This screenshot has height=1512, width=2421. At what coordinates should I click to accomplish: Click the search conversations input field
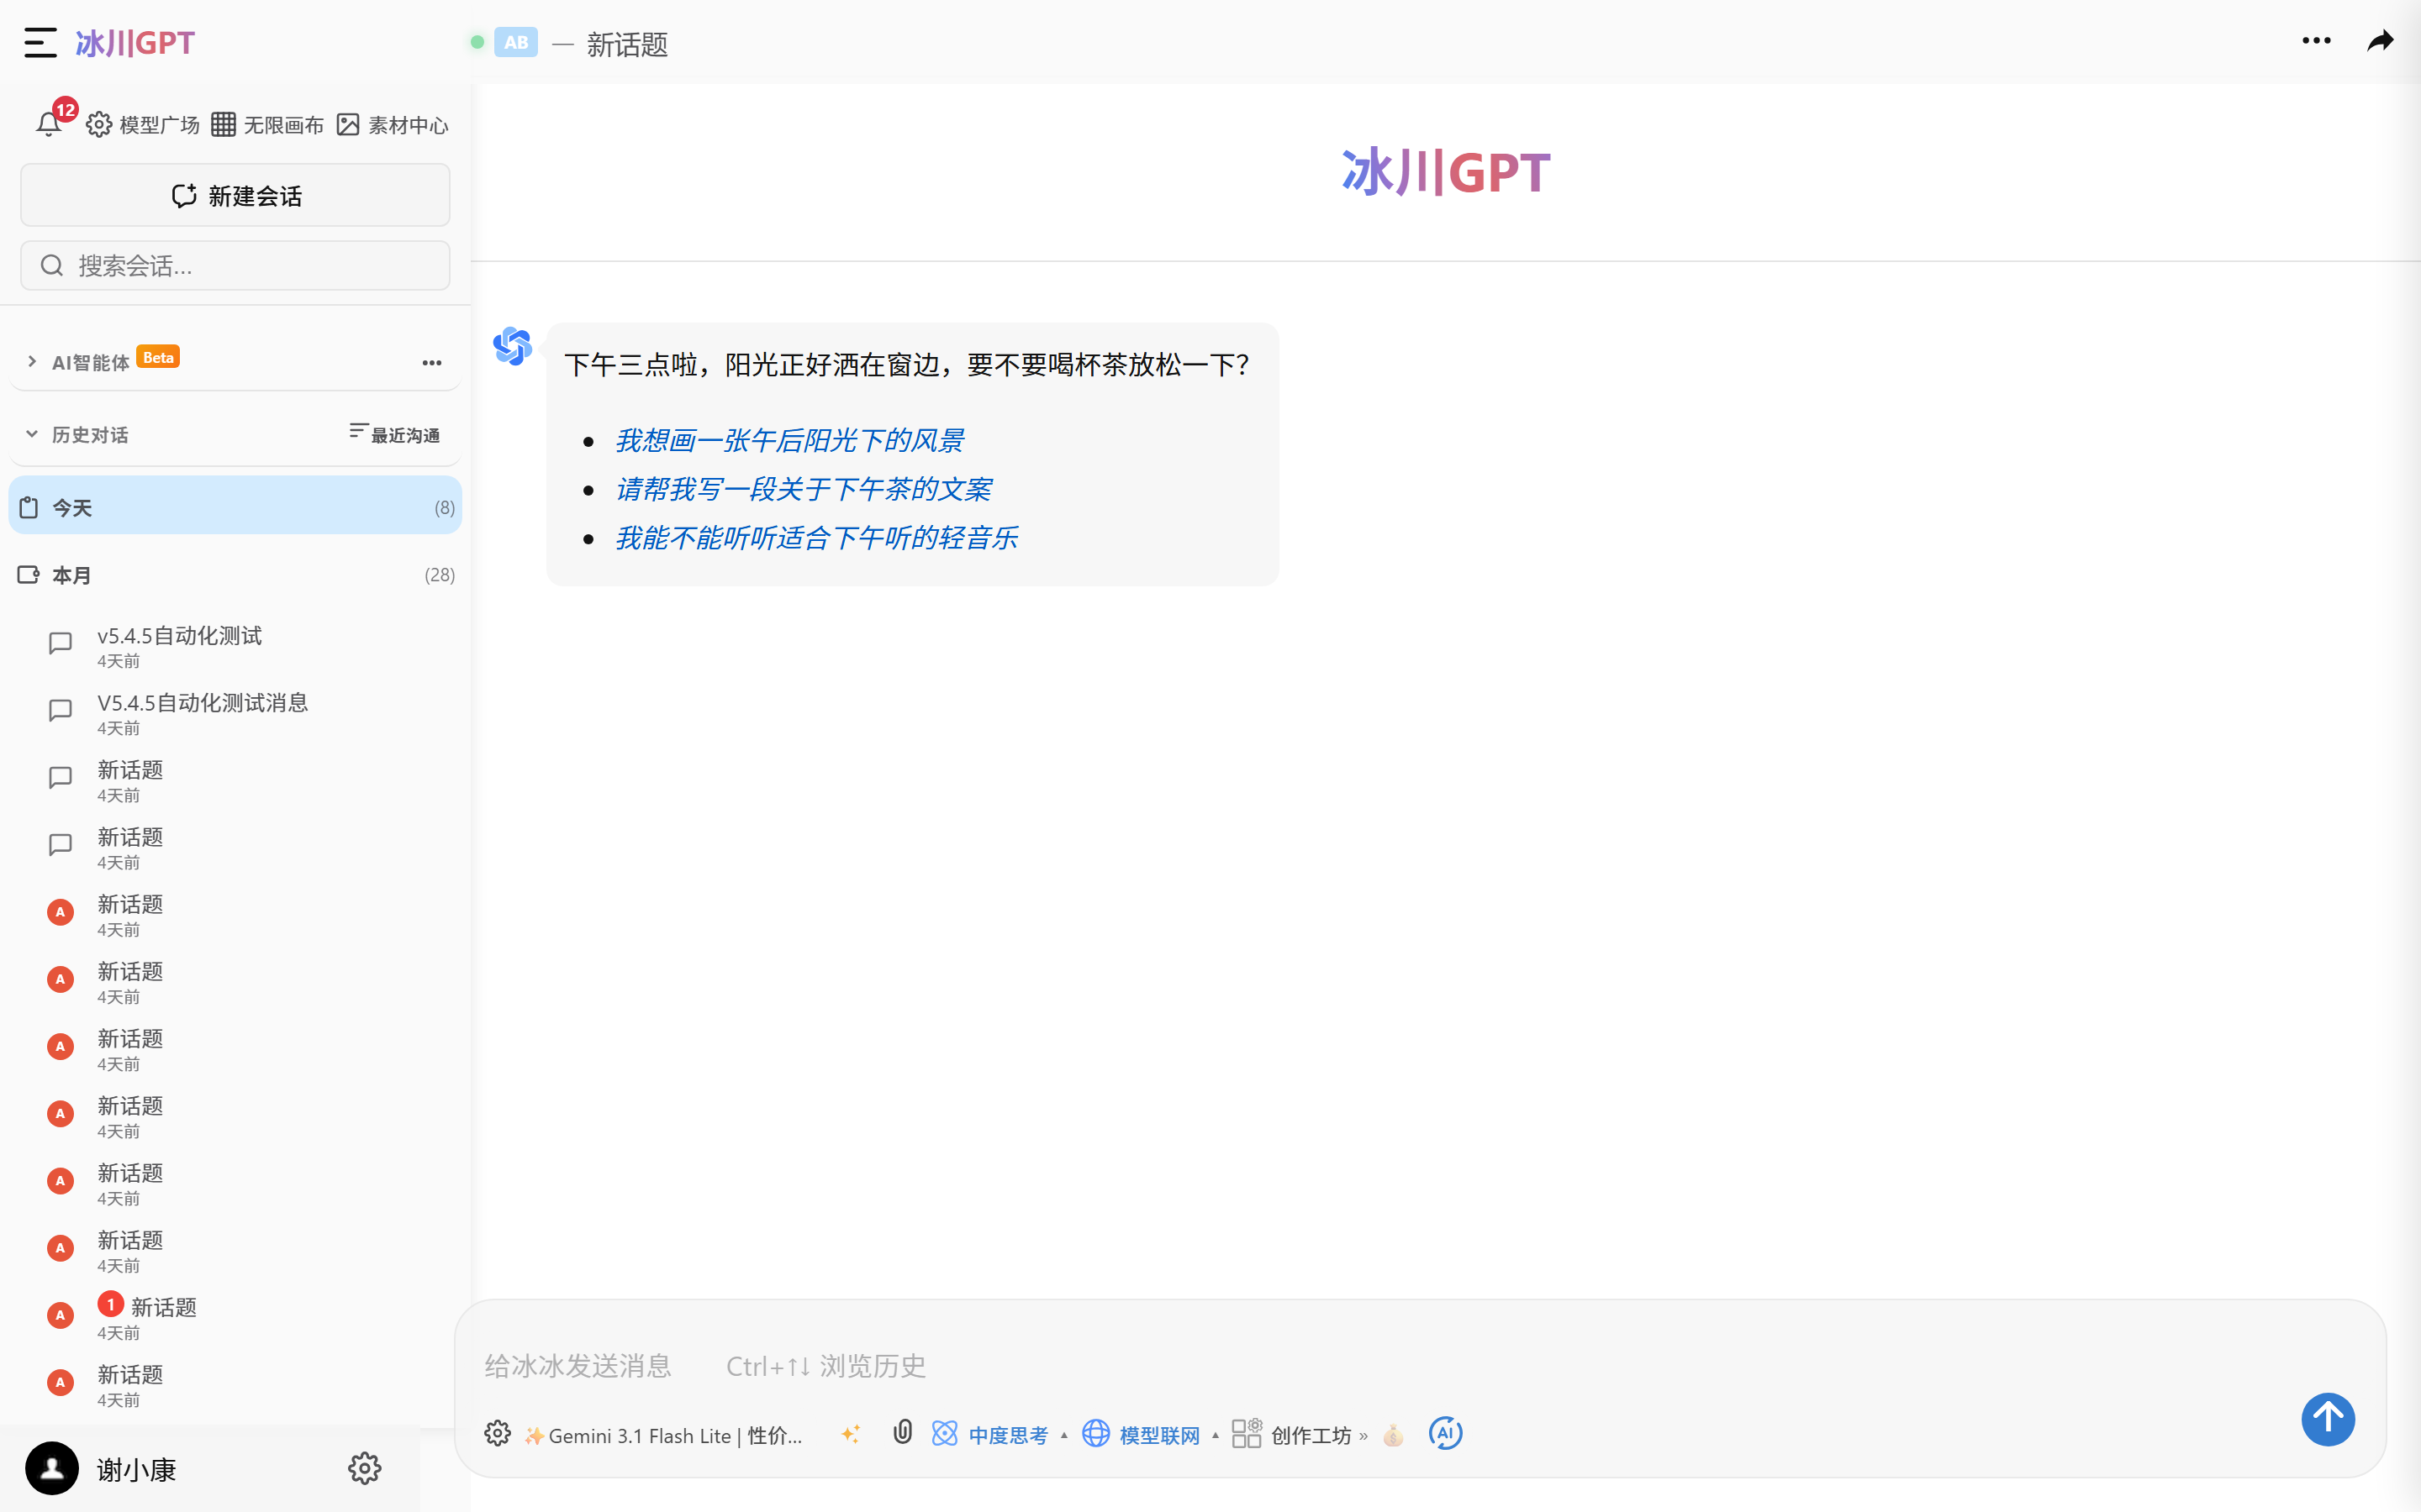[234, 265]
